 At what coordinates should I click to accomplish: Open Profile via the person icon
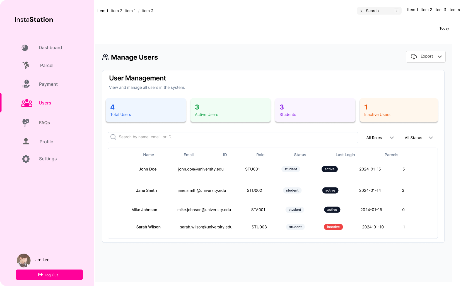point(26,141)
